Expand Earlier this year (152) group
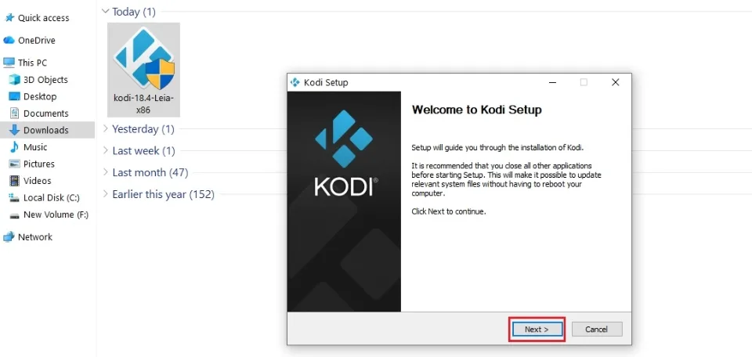The width and height of the screenshot is (752, 357). coord(106,195)
